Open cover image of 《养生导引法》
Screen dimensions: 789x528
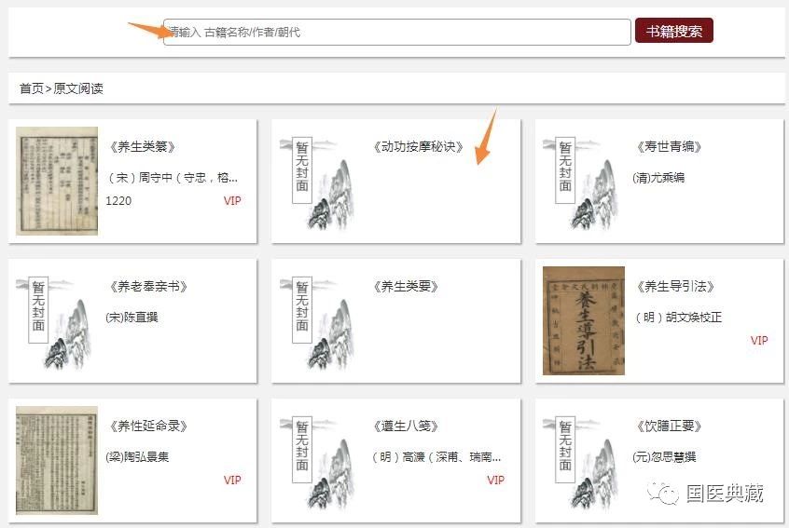[584, 320]
